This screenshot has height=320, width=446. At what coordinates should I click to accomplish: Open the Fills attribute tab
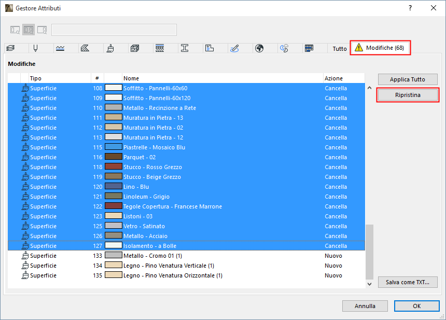click(x=85, y=48)
